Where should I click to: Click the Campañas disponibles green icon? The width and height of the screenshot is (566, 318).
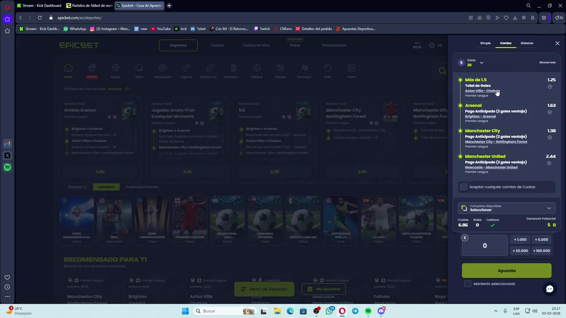[x=464, y=208]
